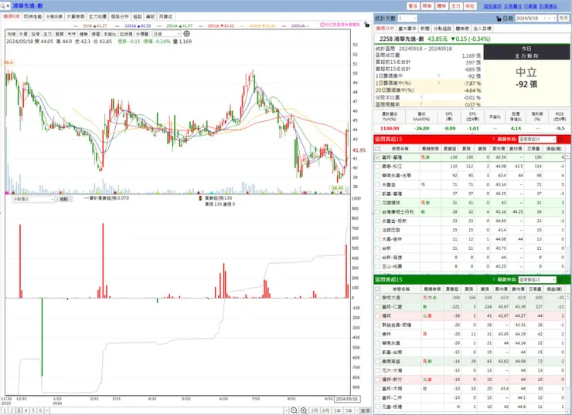Toggle the 分價量 button in the chart toolbar

click(x=142, y=34)
